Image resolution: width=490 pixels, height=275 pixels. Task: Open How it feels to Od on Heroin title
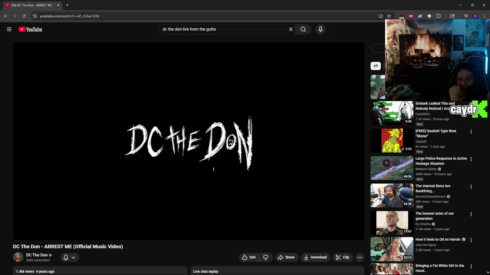pyautogui.click(x=440, y=239)
